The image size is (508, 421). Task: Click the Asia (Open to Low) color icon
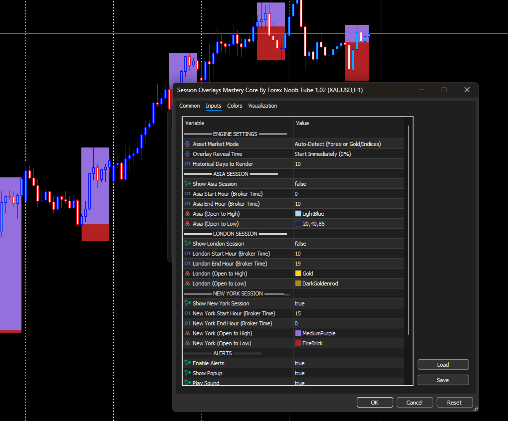point(187,224)
